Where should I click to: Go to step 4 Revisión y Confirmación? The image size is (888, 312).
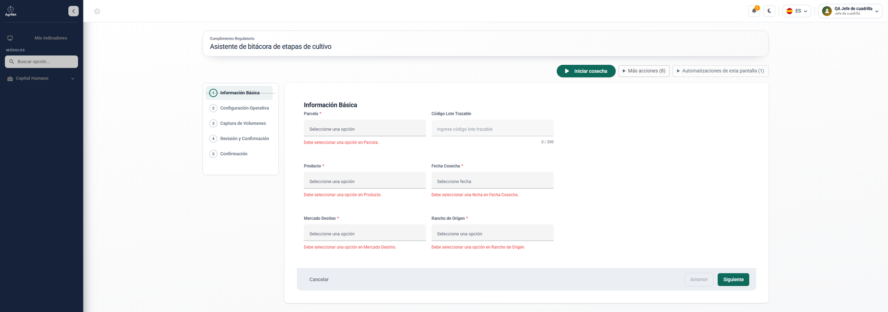point(239,138)
